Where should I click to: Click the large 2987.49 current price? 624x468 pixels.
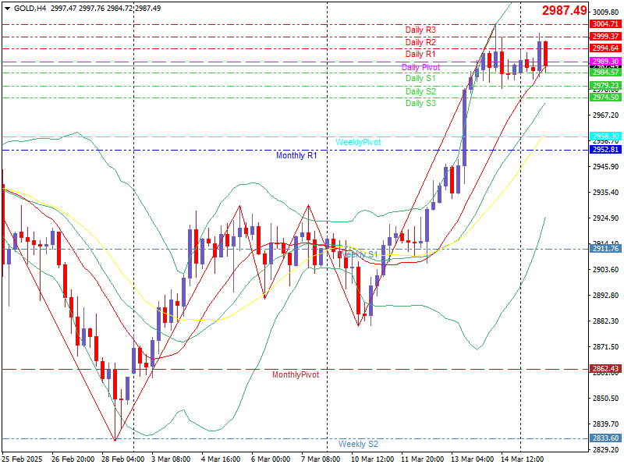click(x=564, y=10)
